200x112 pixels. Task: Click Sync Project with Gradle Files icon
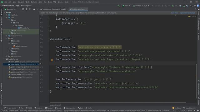pos(180,6)
